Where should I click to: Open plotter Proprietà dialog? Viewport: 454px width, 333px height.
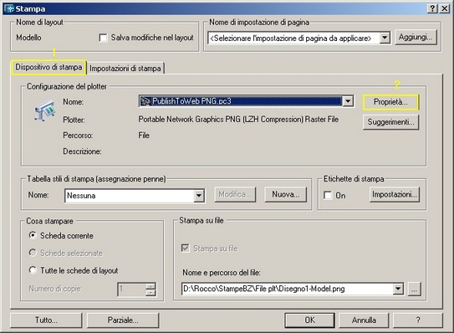point(390,102)
